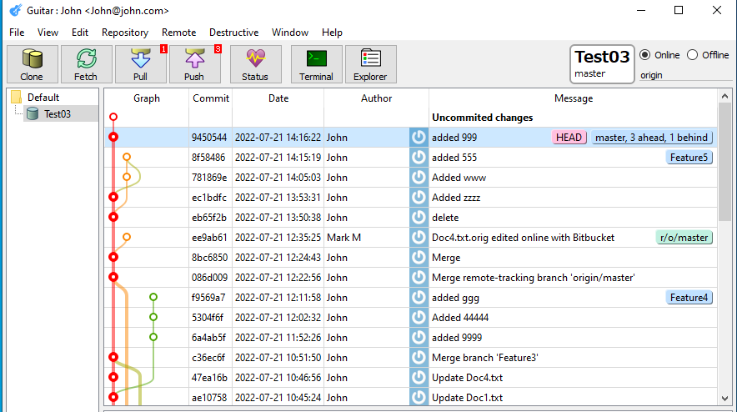Open the View menu

(48, 33)
